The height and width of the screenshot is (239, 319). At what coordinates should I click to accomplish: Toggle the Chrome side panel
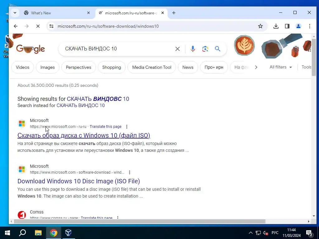(287, 26)
